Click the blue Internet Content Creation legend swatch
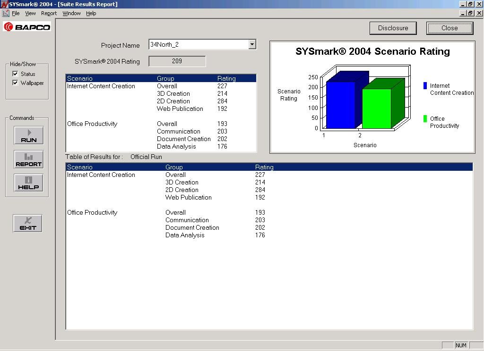Screen dimensions: 484x351 [x=425, y=86]
